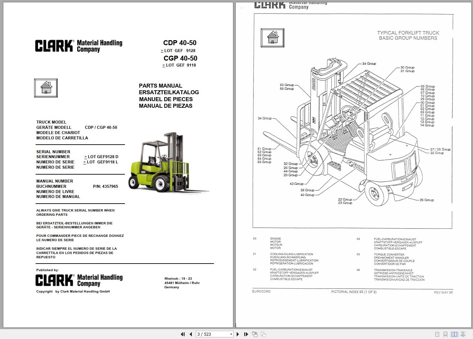Viewport: 473px width, 339px height.
Task: Click the LOT GEF9118 L serial number
Action: point(101,162)
